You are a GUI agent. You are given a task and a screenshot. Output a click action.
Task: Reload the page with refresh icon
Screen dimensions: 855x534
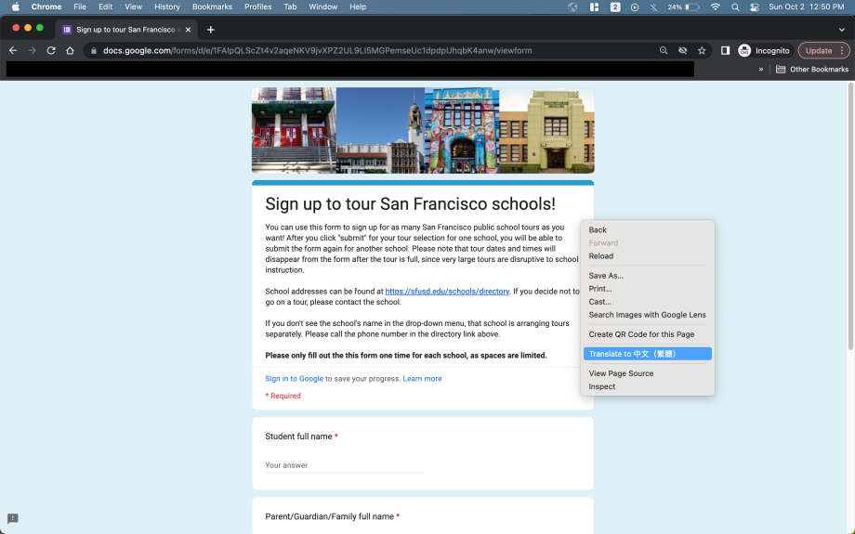[51, 50]
